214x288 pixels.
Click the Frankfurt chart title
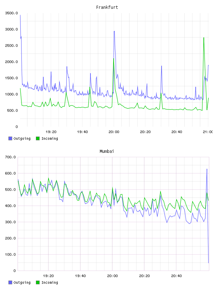(x=107, y=7)
